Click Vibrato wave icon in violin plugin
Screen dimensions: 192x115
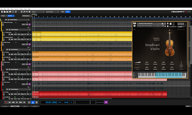137,67
